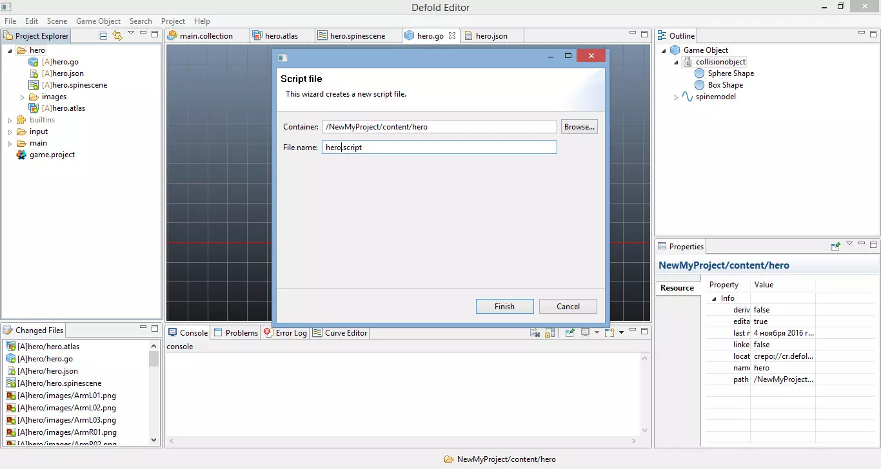
Task: Click the Clear Console icon
Action: coord(535,333)
